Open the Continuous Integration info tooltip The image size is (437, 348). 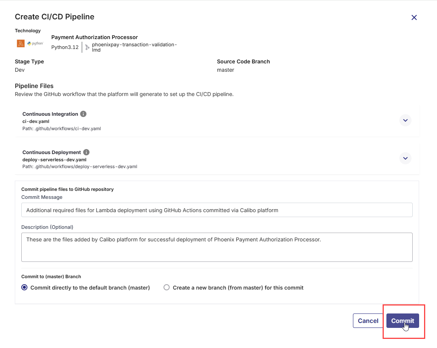coord(83,113)
